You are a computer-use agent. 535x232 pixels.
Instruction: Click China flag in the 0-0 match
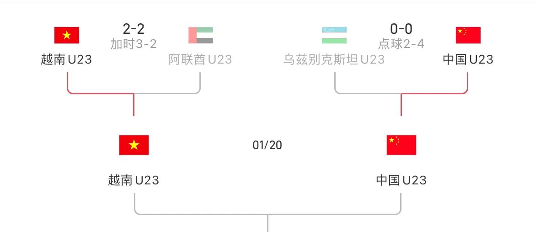[x=468, y=35]
